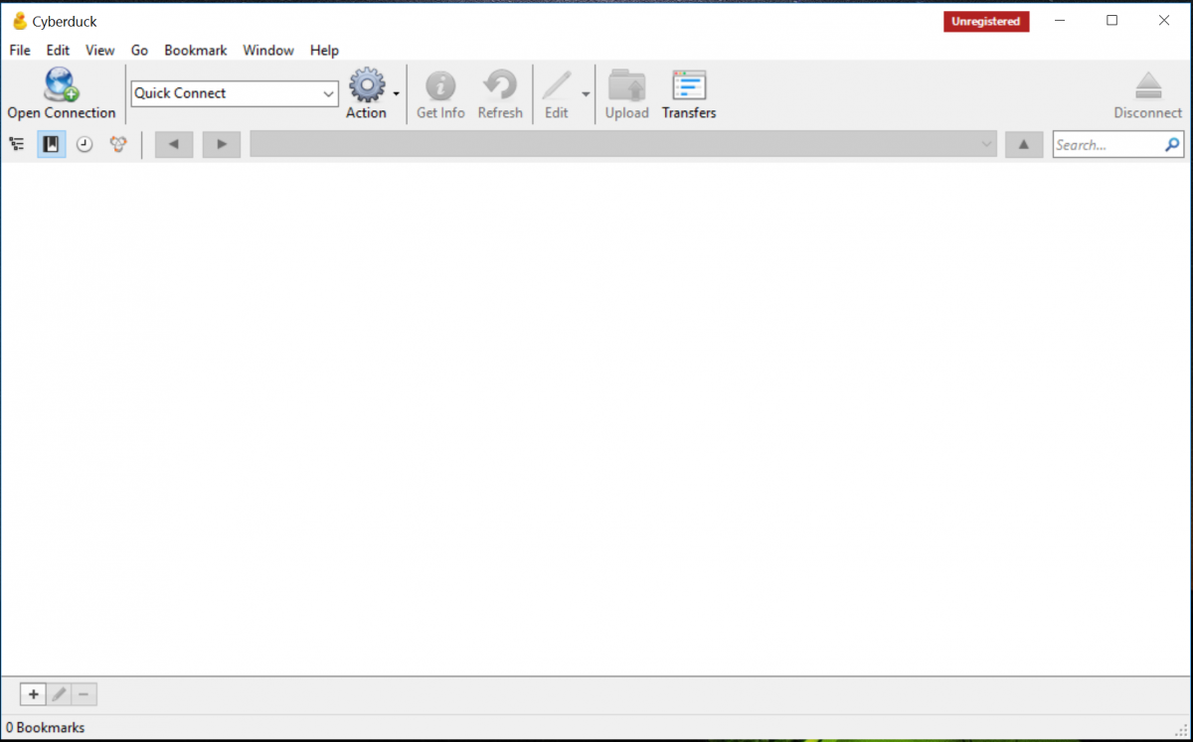Go forward with the right arrow
The image size is (1193, 742).
[222, 145]
